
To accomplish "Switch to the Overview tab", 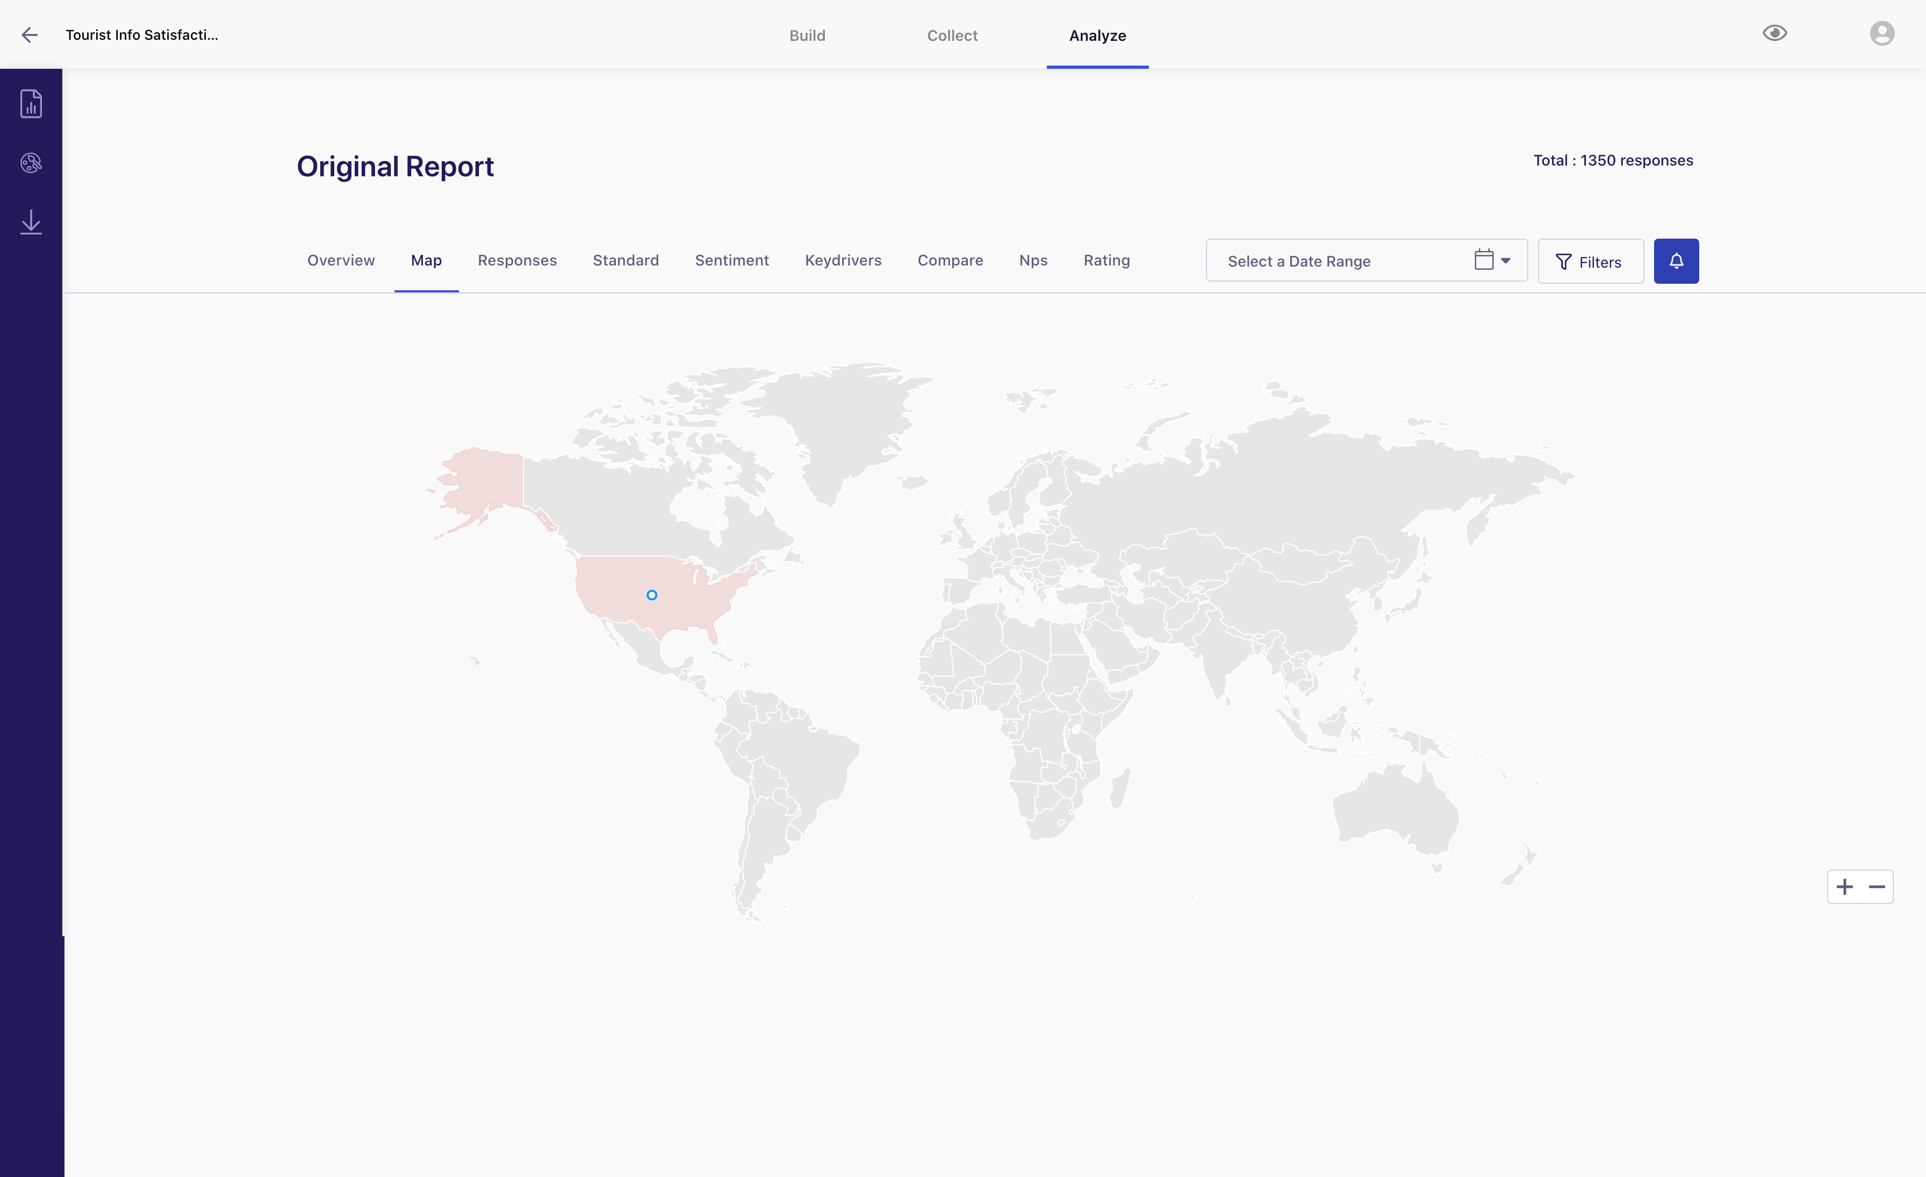I will 341,260.
